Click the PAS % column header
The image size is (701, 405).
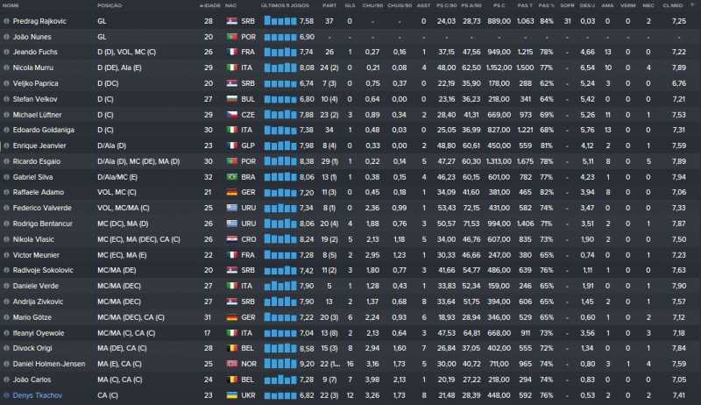click(x=545, y=5)
